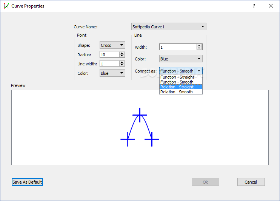
Task: Click into the line Width field
Action: [x=178, y=47]
